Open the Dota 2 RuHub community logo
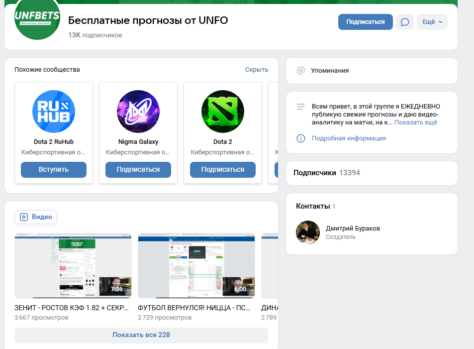 53,112
